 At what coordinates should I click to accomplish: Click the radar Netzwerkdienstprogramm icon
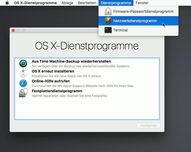pos(108,21)
